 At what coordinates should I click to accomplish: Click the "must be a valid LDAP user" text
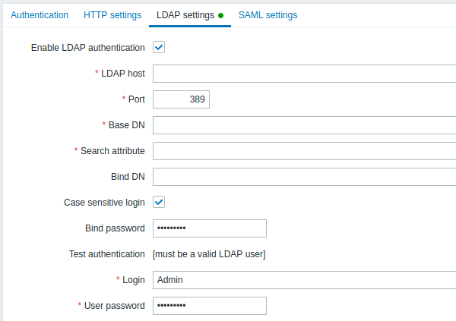209,254
